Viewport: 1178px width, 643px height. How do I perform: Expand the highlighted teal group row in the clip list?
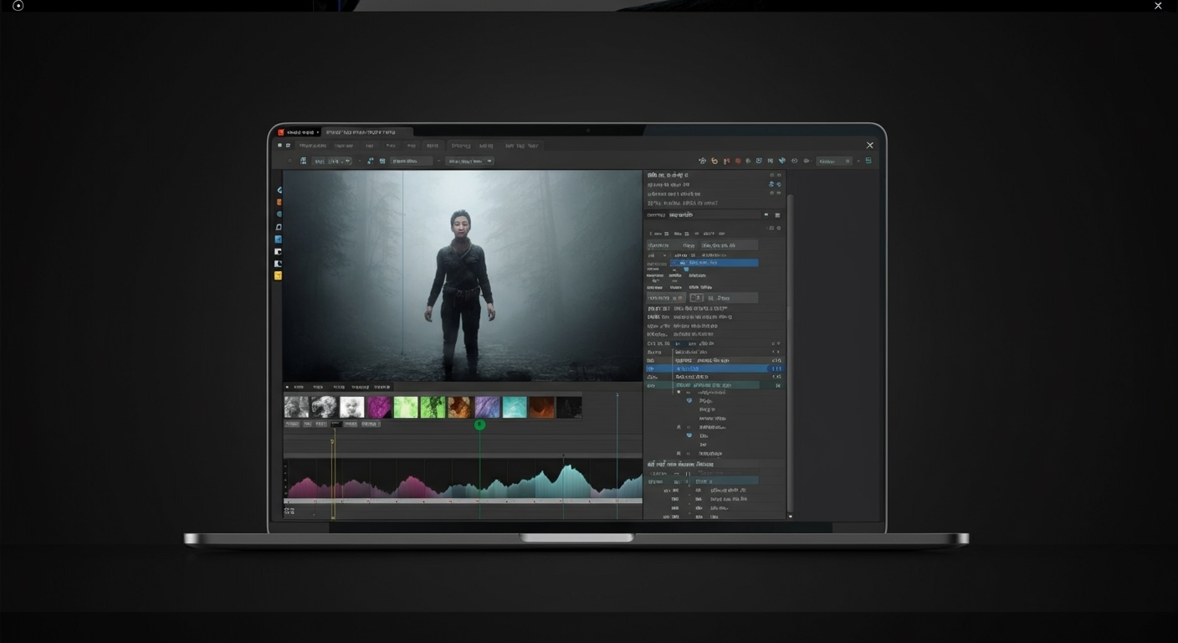click(x=653, y=385)
